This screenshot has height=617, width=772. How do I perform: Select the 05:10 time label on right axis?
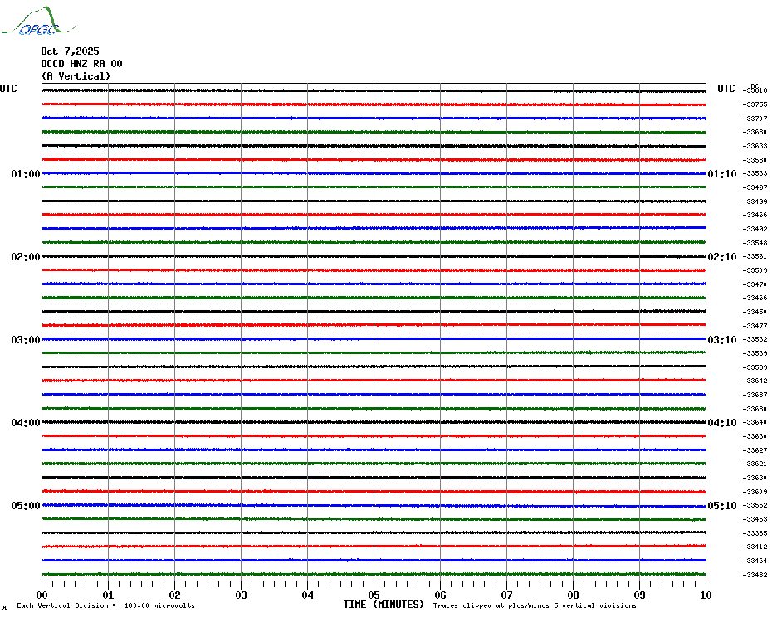[x=721, y=506]
